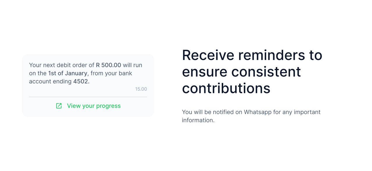This screenshot has height=171, width=372.
Task: Click the divider line above View your progress
Action: click(88, 97)
